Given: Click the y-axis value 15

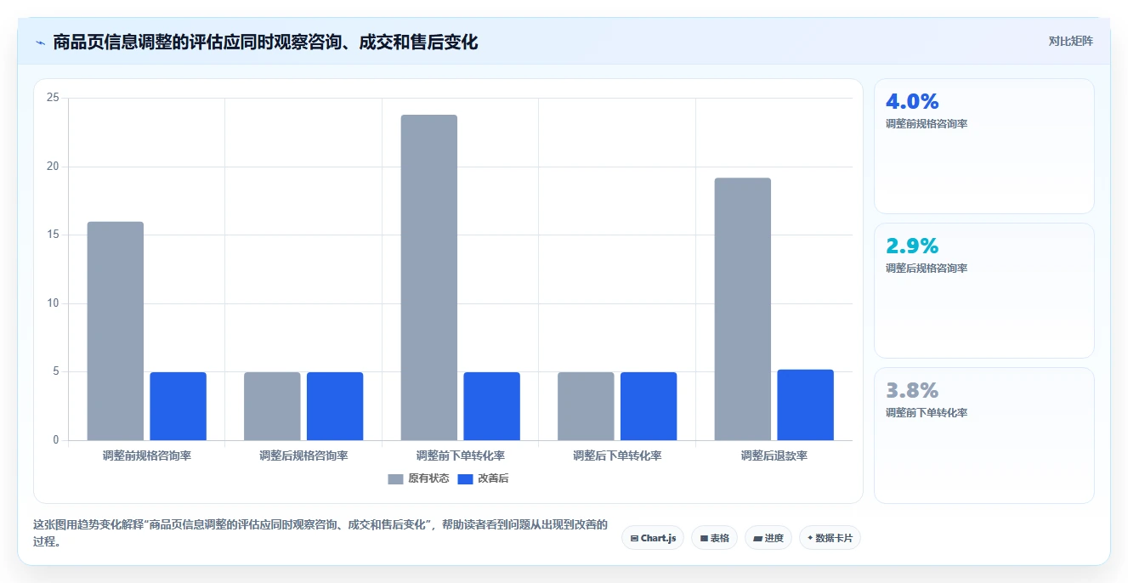Looking at the screenshot, I should 53,235.
